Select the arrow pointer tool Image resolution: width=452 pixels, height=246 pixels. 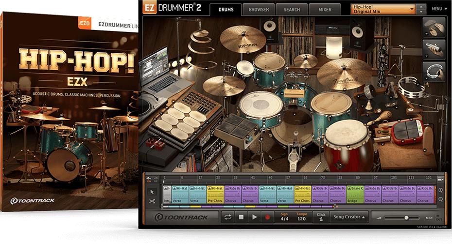pos(152,192)
